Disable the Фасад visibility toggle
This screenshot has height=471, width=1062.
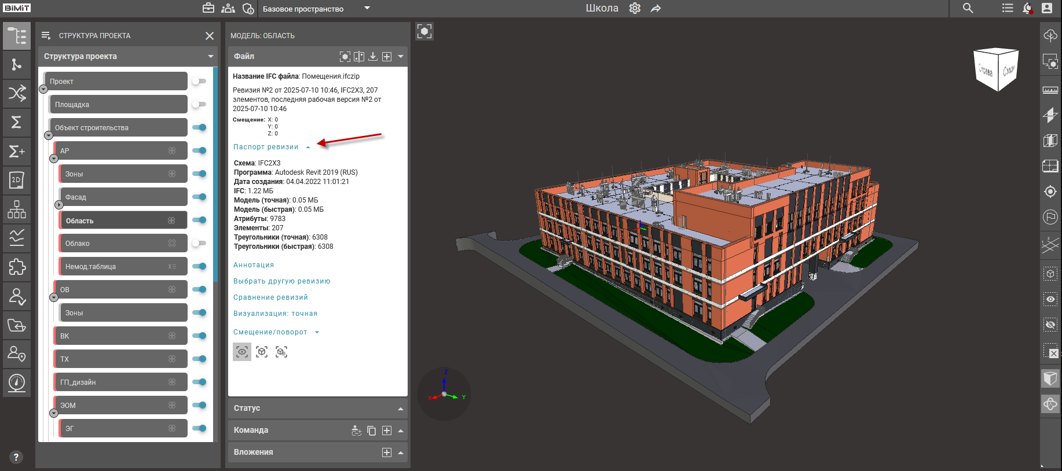tap(199, 197)
